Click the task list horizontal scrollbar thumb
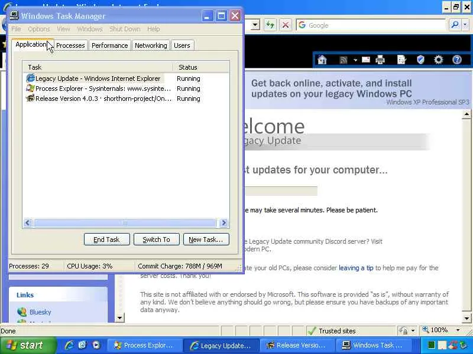Viewport: 473px width, 354px height. pos(125,223)
